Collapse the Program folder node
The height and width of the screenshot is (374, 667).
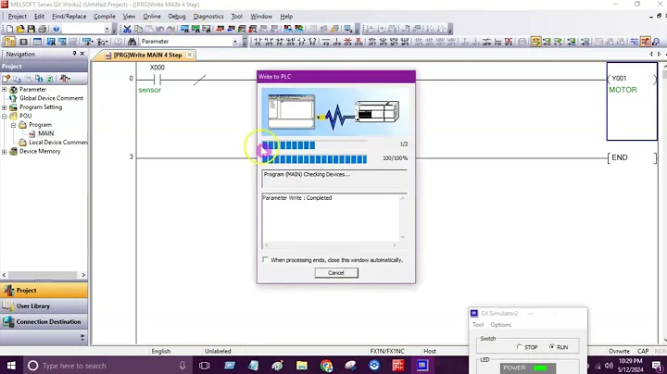(x=13, y=125)
